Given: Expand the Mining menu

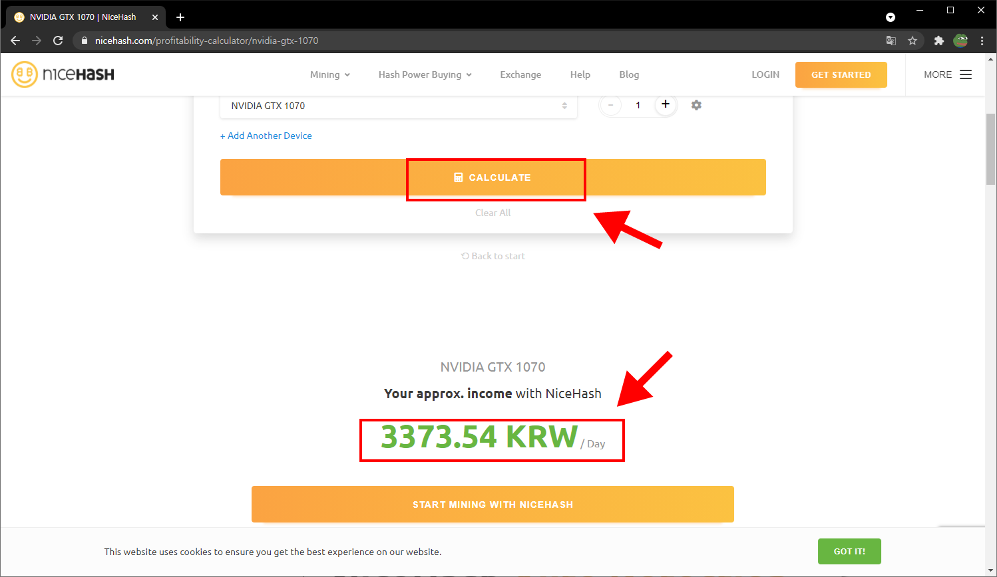Looking at the screenshot, I should coord(330,74).
